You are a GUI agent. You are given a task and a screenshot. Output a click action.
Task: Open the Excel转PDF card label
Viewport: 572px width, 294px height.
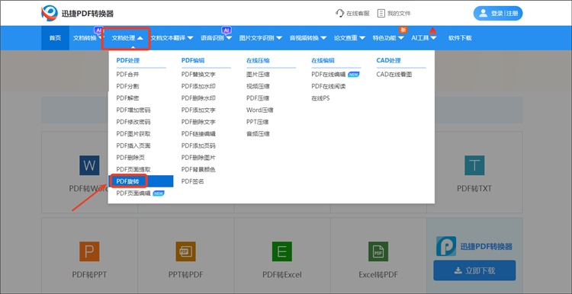click(378, 274)
